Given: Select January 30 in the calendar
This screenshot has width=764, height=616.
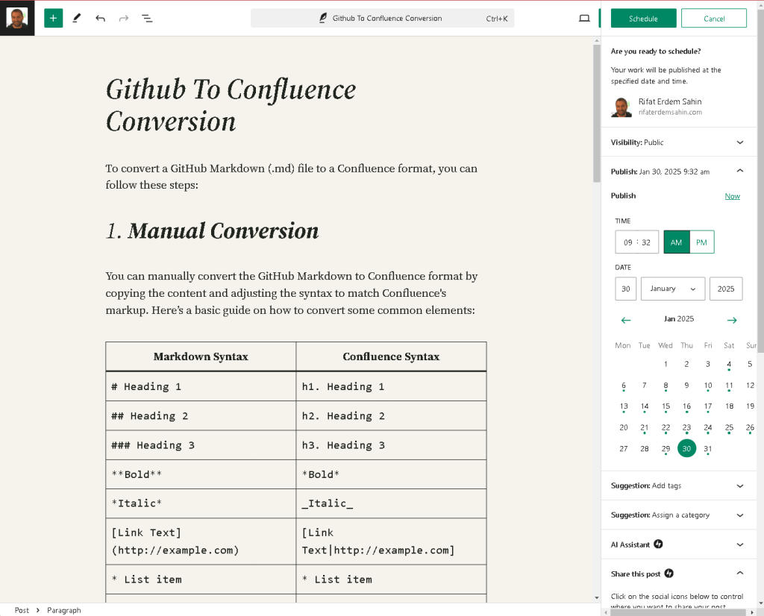Looking at the screenshot, I should 686,448.
